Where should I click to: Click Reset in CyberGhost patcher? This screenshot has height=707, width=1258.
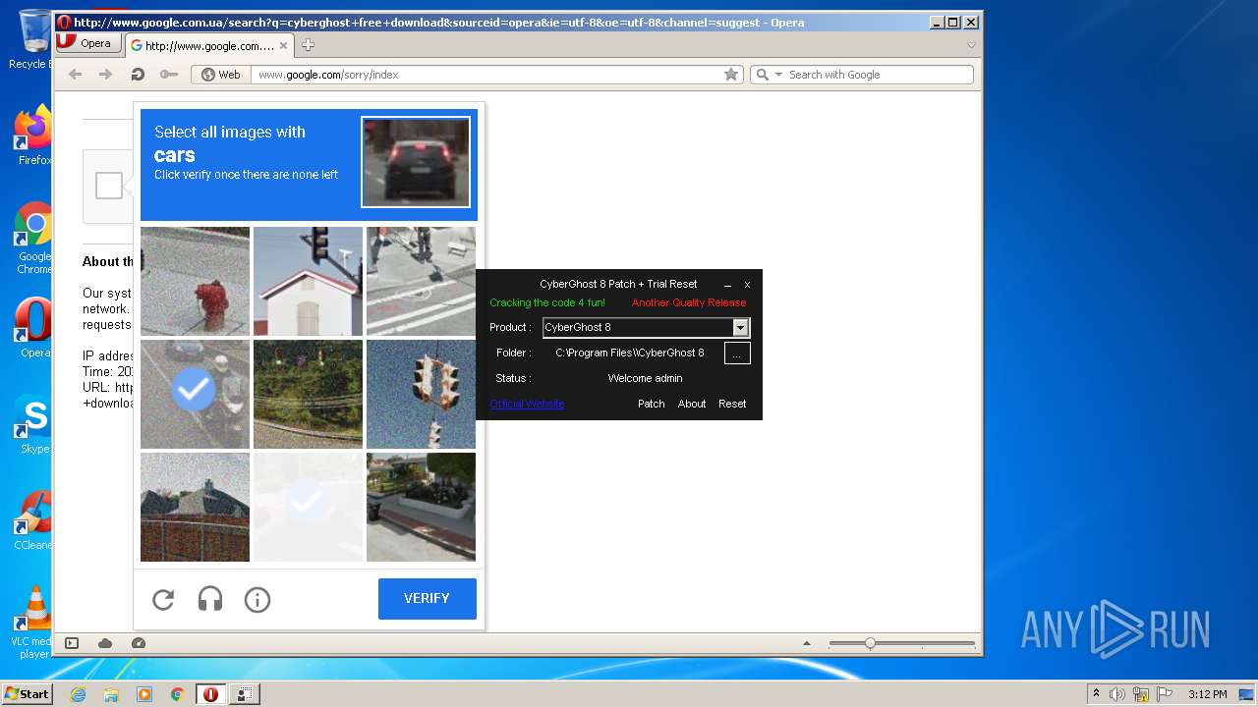pos(732,404)
